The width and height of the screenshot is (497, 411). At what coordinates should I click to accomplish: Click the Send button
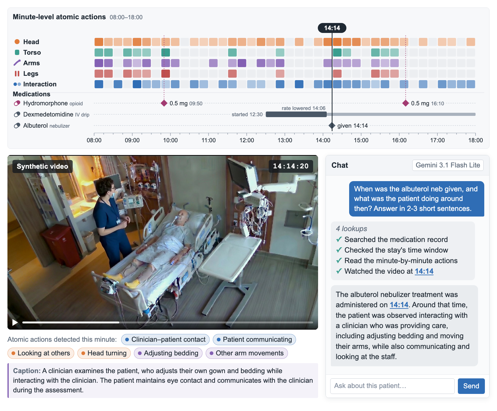coord(471,386)
